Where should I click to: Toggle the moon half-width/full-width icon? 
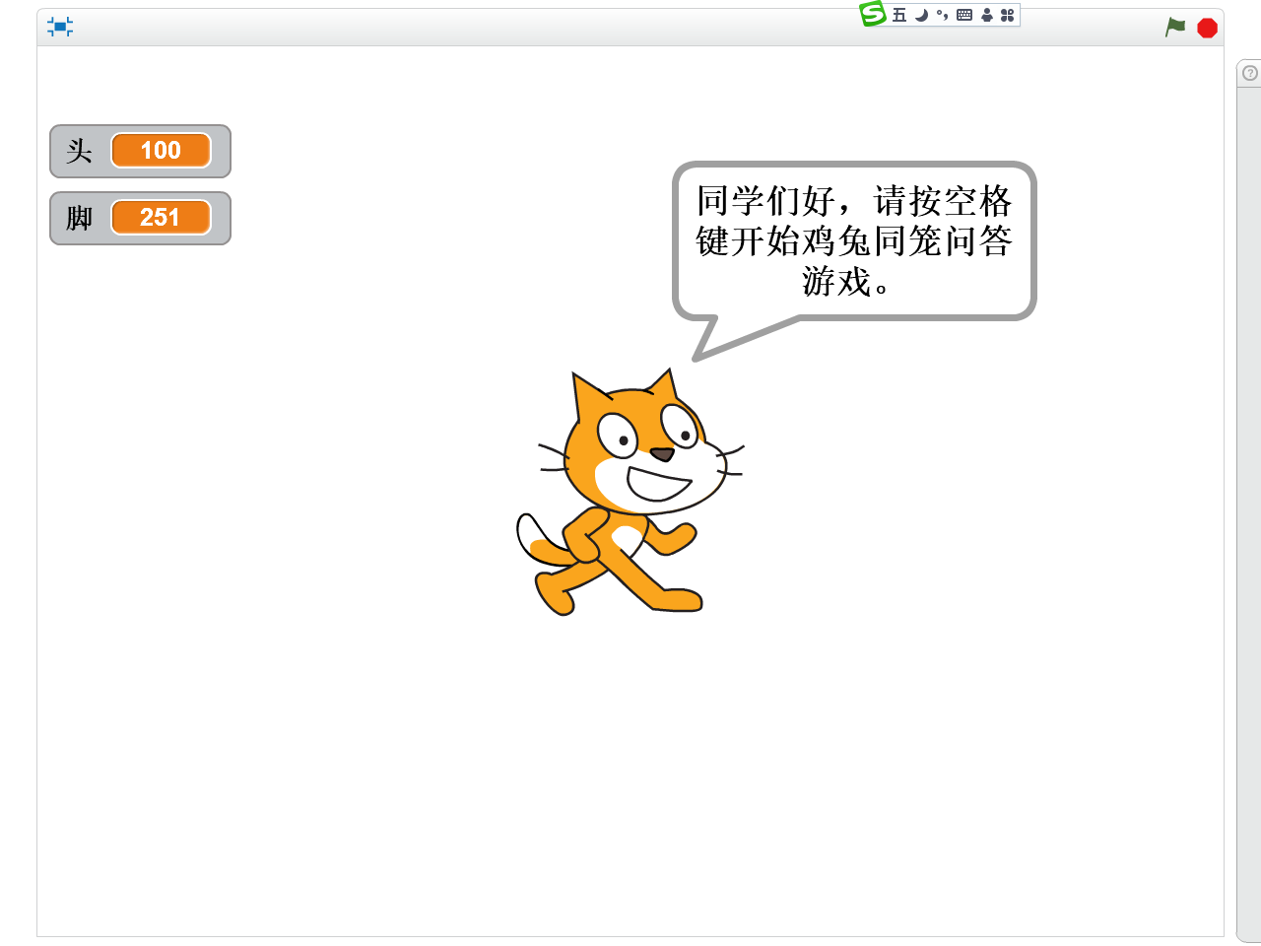coord(921,15)
